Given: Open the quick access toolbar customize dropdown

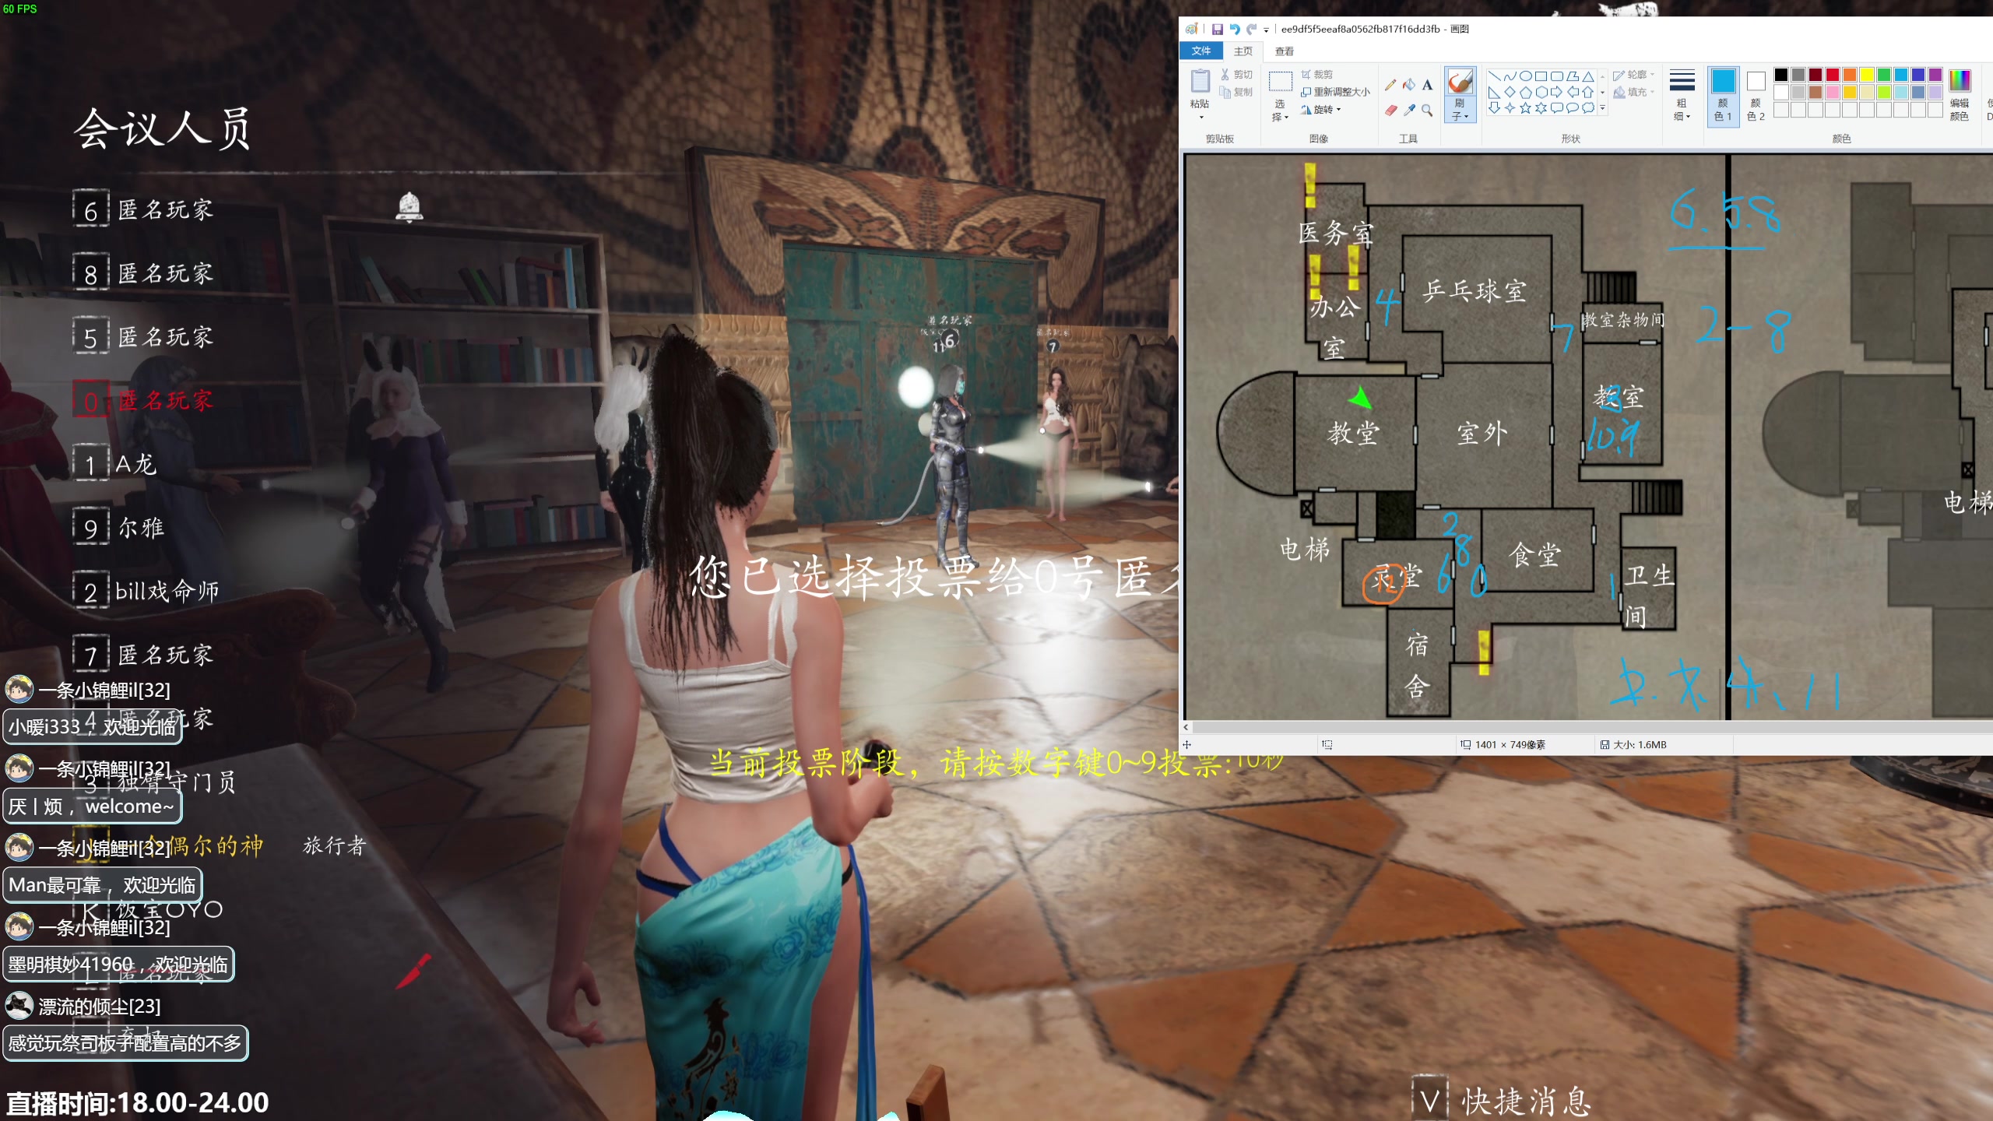Looking at the screenshot, I should click(1266, 30).
